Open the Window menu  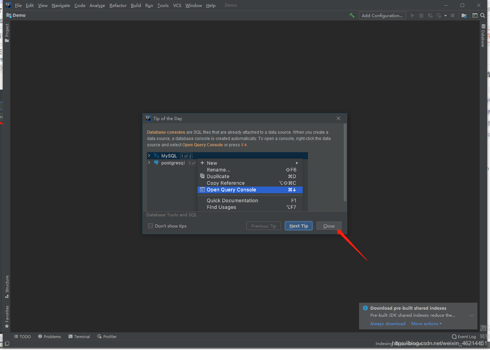click(x=194, y=5)
